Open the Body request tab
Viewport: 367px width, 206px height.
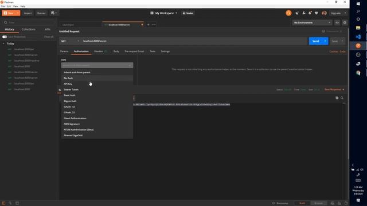[x=116, y=51]
